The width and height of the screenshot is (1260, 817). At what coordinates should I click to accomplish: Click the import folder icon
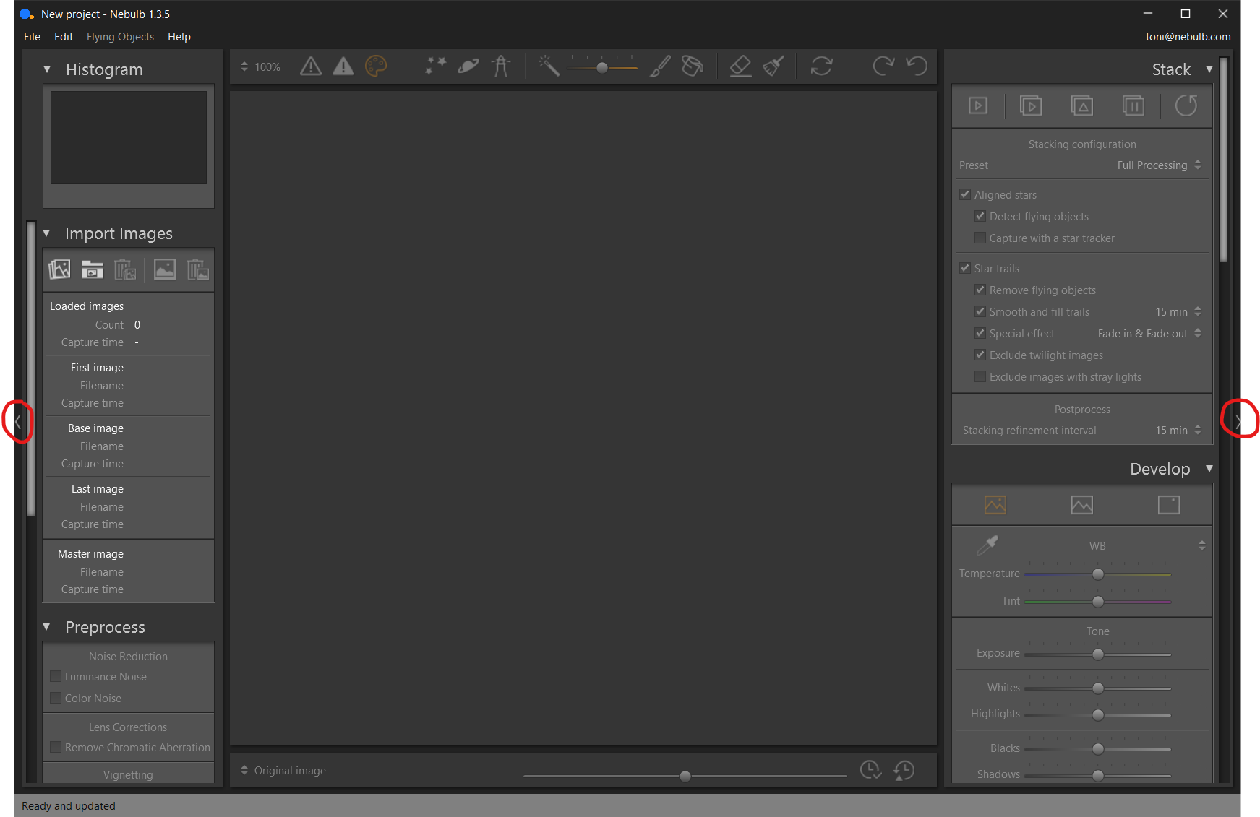(93, 270)
